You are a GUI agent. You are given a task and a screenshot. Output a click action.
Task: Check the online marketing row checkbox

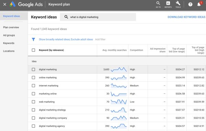34,78
